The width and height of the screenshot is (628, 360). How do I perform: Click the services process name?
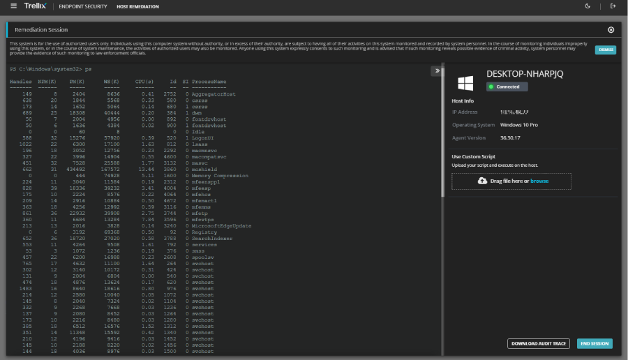[204, 245]
